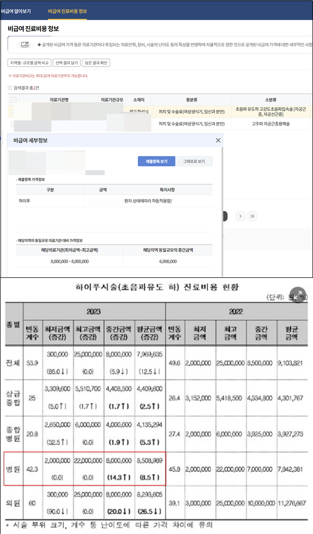Click the 검색결과 총2건 label
The image size is (313, 534).
26,88
